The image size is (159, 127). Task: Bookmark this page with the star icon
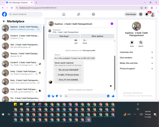[146, 8]
